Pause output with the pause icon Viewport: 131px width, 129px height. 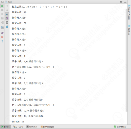click(2, 14)
